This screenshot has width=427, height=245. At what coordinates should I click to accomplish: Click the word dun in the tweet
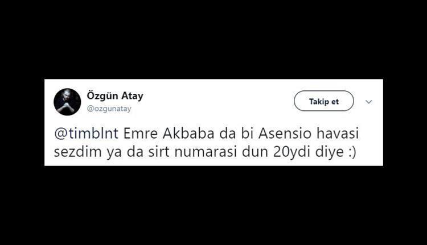tap(255, 152)
